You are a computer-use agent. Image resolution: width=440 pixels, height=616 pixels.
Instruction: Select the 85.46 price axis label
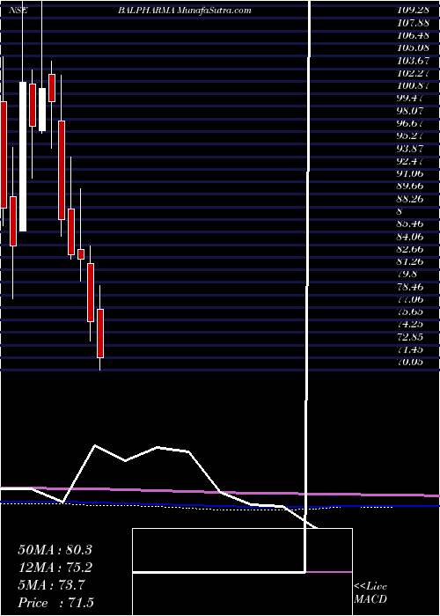click(x=410, y=224)
